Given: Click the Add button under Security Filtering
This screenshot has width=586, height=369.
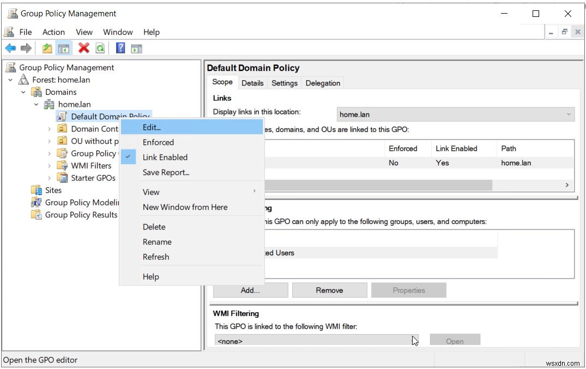Looking at the screenshot, I should (x=250, y=289).
